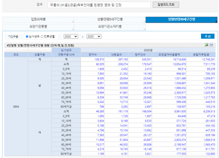Click the 질병코드 조회 button
The height and width of the screenshot is (158, 219).
(x=166, y=5)
